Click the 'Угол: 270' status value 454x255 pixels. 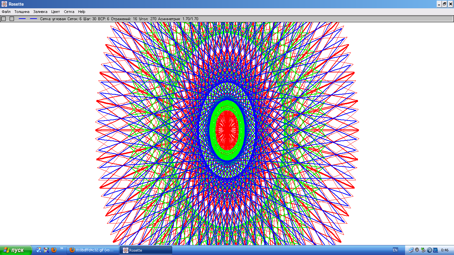pos(148,19)
